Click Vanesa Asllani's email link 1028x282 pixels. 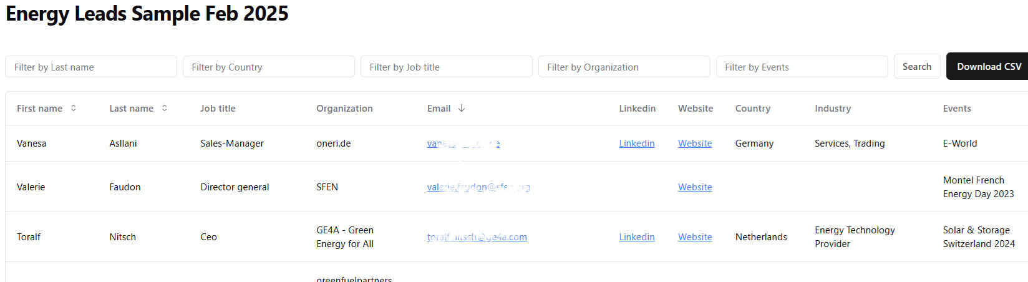pos(463,143)
